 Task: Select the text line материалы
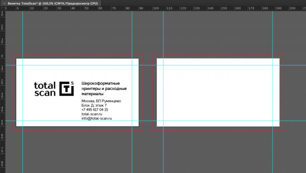tap(93, 94)
